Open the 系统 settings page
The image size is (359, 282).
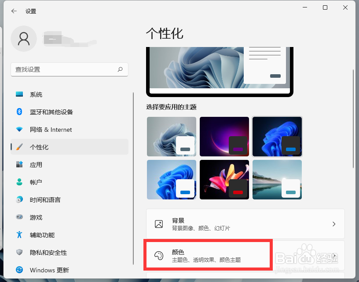(x=70, y=94)
